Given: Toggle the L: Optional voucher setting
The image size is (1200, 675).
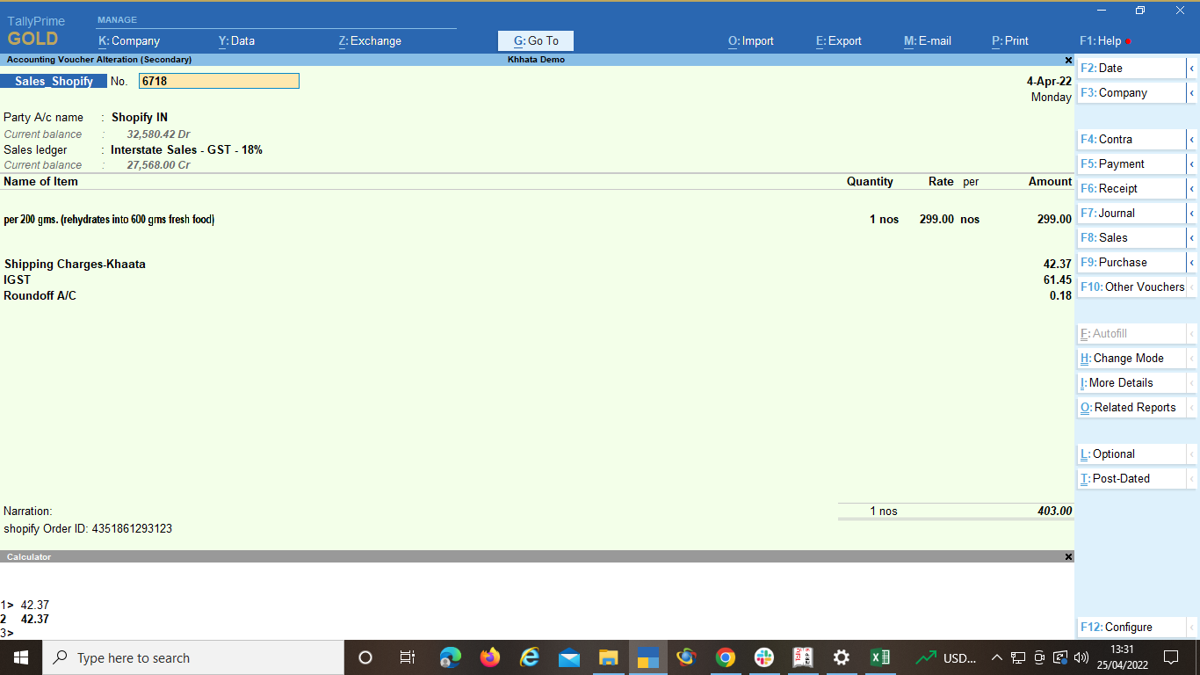Looking at the screenshot, I should coord(1131,454).
